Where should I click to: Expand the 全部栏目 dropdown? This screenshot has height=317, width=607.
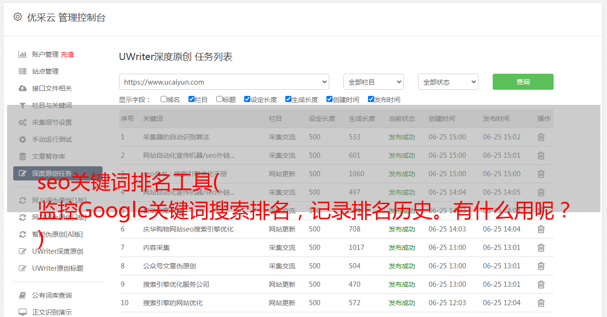[373, 82]
